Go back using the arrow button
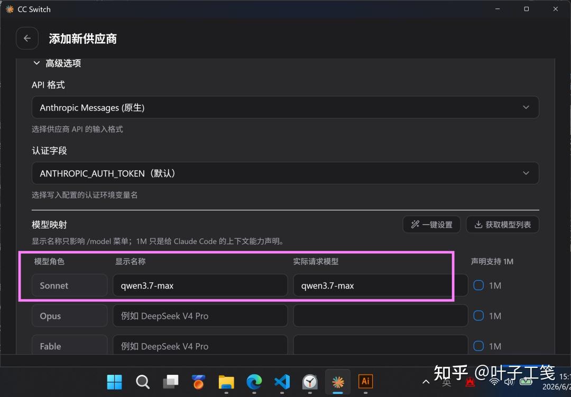Screen dimensions: 571x397 [x=27, y=38]
